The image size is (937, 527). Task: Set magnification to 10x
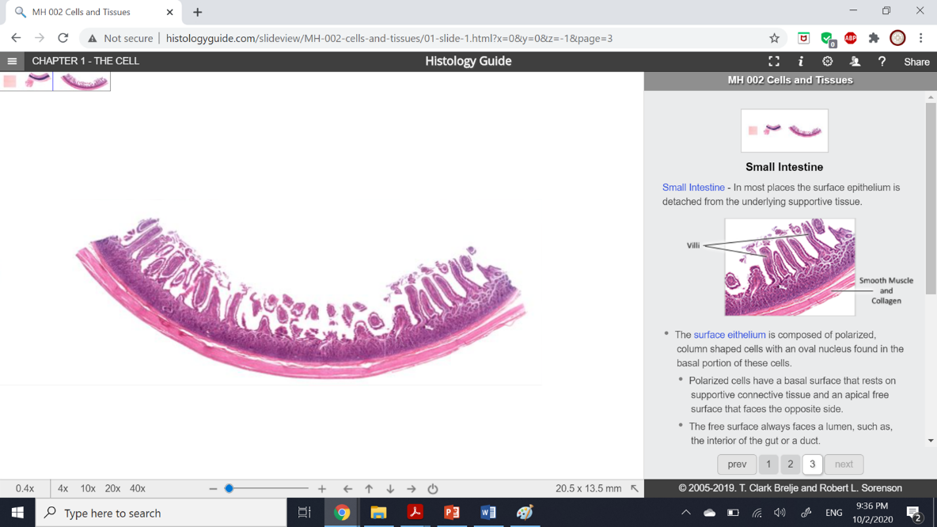click(88, 489)
